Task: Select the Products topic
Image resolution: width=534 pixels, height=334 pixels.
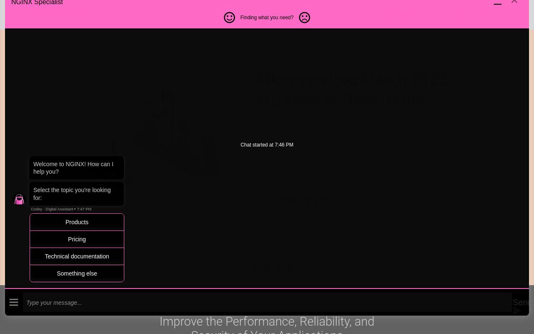Action: pyautogui.click(x=77, y=222)
